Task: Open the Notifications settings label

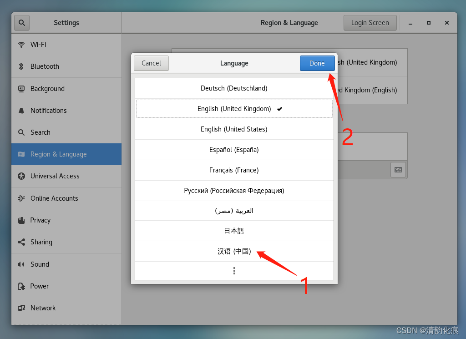Action: (x=48, y=111)
